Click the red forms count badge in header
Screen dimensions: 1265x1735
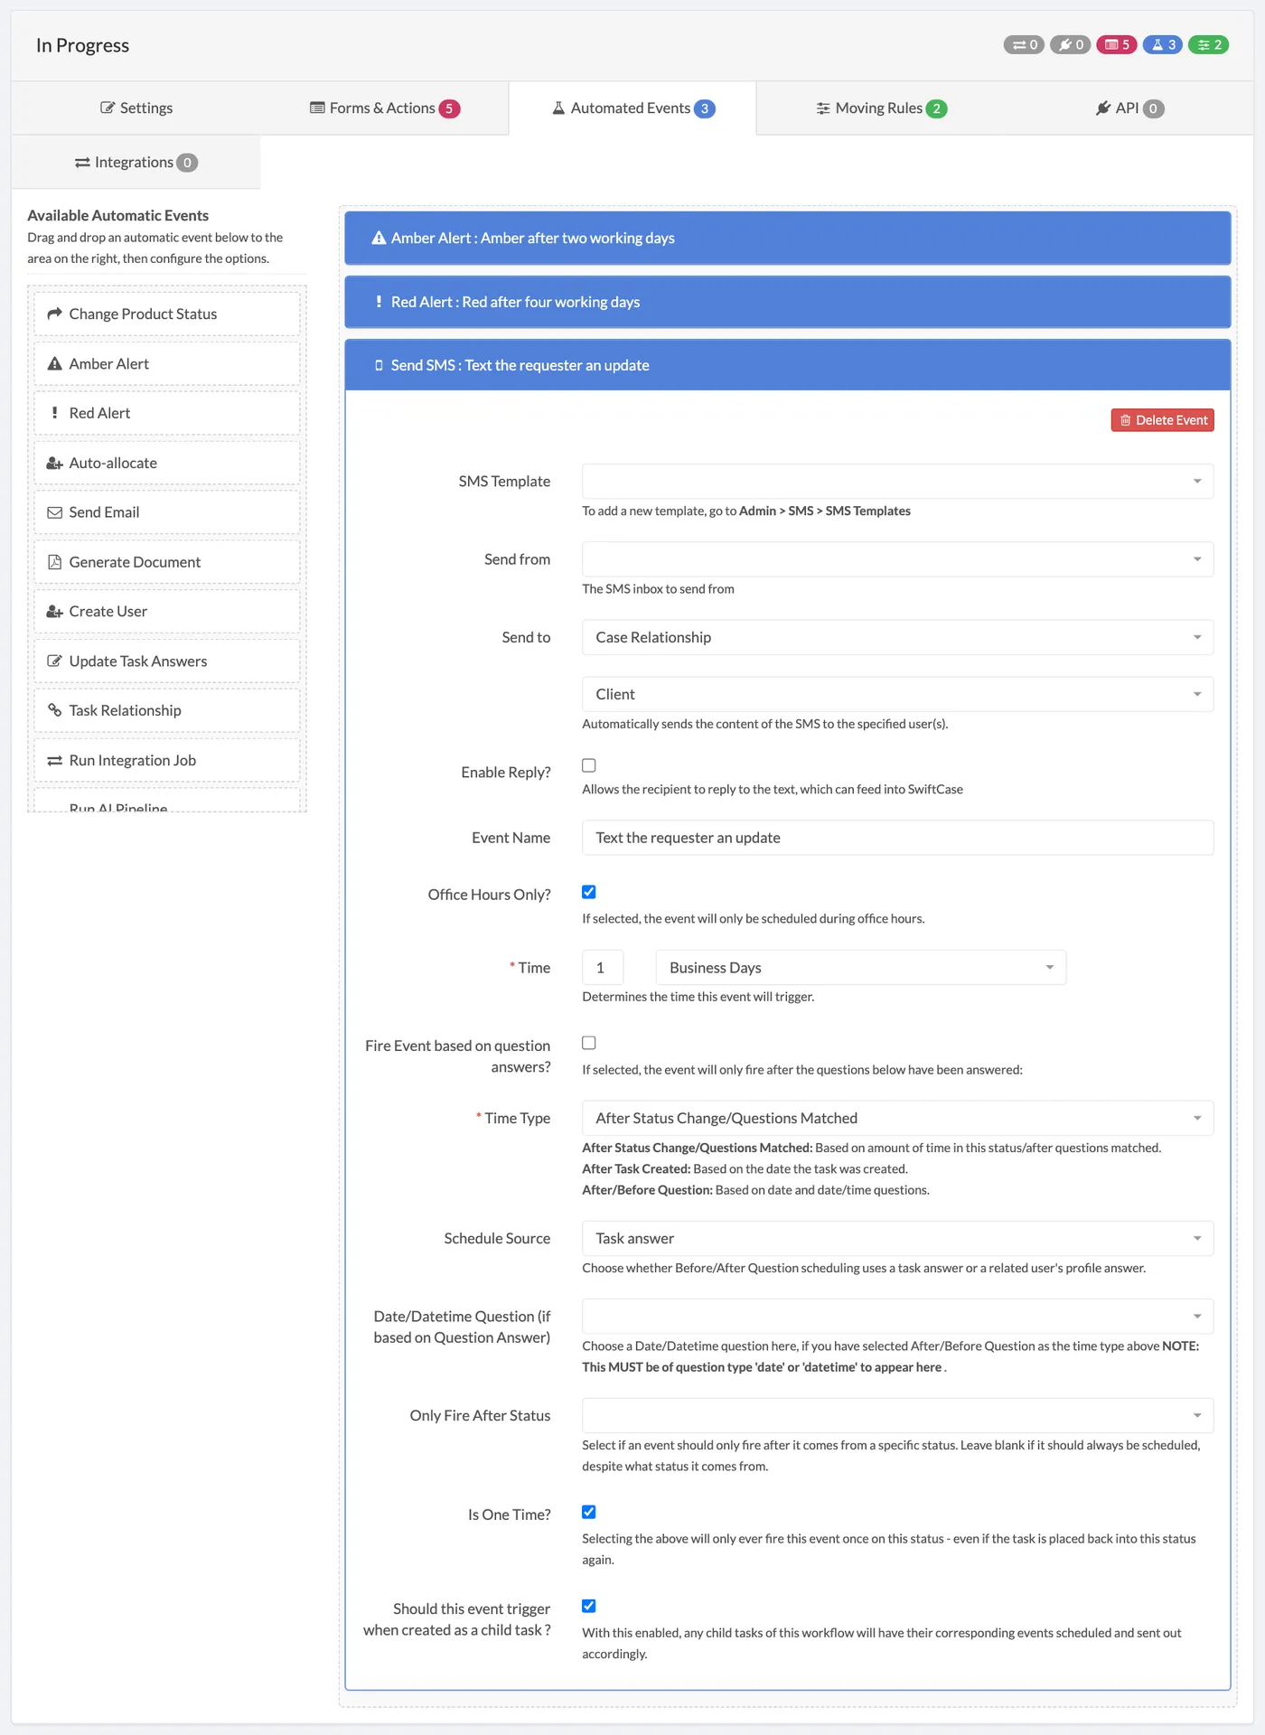(1117, 44)
